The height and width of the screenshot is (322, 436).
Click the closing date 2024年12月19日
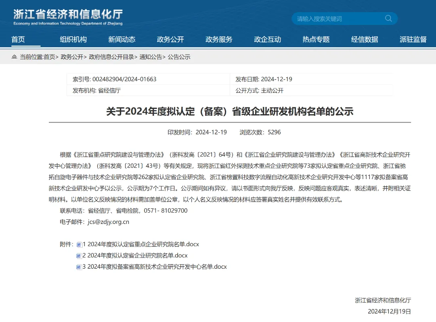coord(389,312)
